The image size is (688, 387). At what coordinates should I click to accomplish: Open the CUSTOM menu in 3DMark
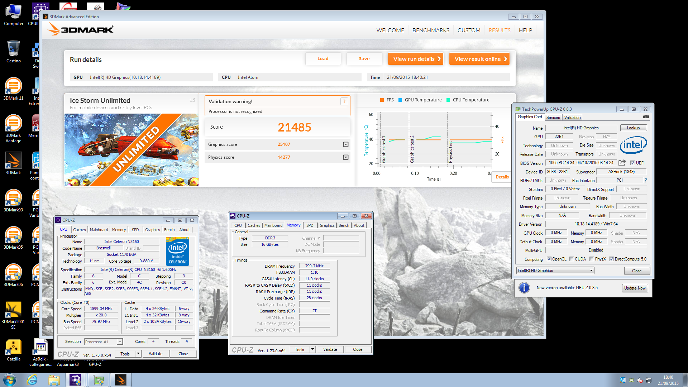tap(469, 30)
